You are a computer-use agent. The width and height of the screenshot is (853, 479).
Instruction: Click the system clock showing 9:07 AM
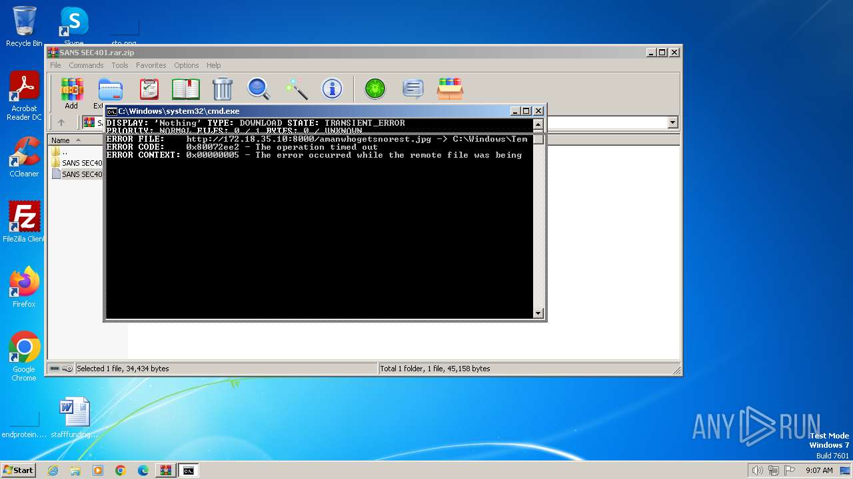tap(819, 470)
